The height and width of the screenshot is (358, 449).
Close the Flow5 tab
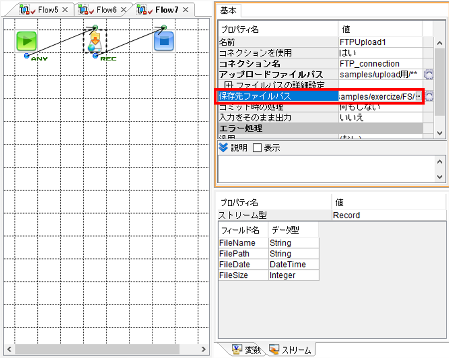click(x=65, y=10)
